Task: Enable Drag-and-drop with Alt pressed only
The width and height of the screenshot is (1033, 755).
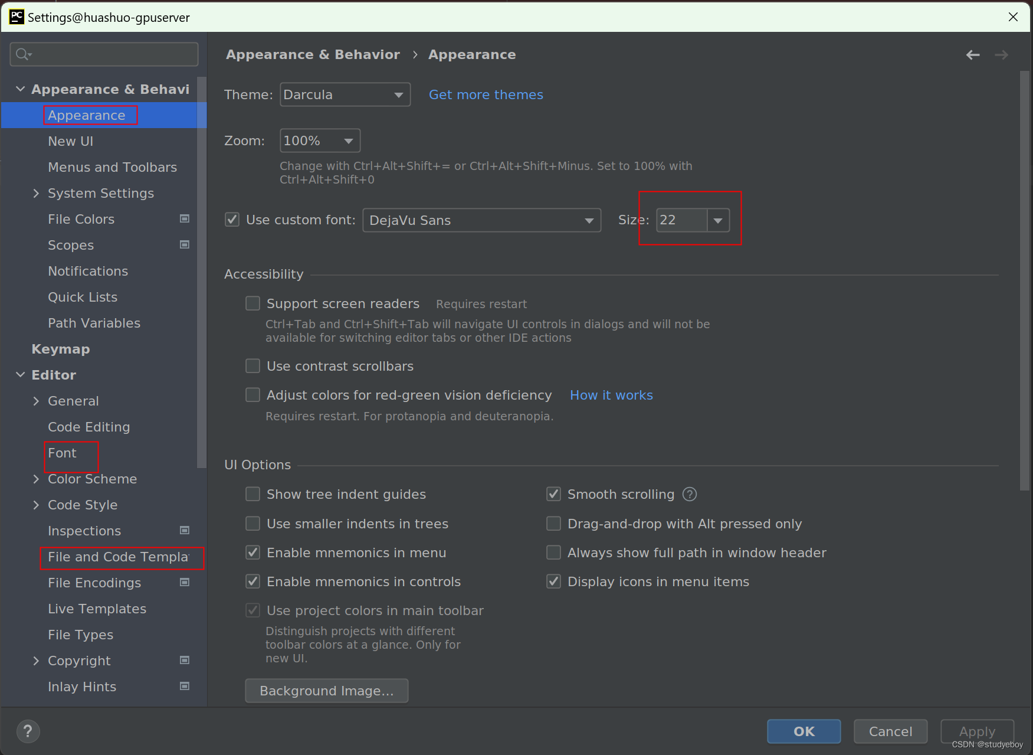Action: pyautogui.click(x=553, y=523)
